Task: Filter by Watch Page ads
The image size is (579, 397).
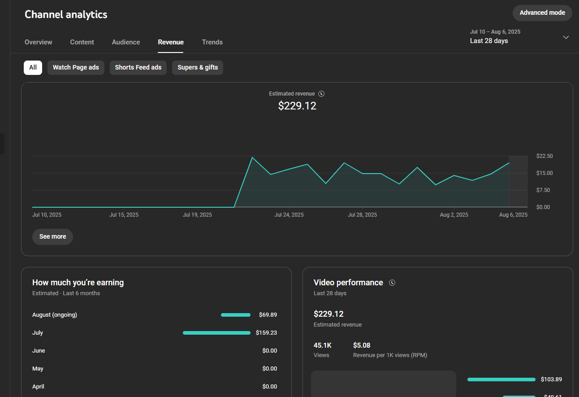Action: [76, 68]
